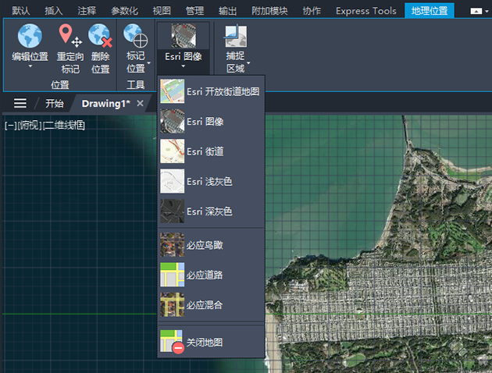Switch to Esri 深灰色 map style
The height and width of the screenshot is (373, 492).
pyautogui.click(x=211, y=211)
